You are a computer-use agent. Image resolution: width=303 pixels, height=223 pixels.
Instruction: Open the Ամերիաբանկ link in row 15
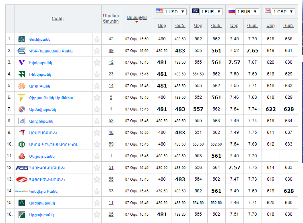point(42,203)
